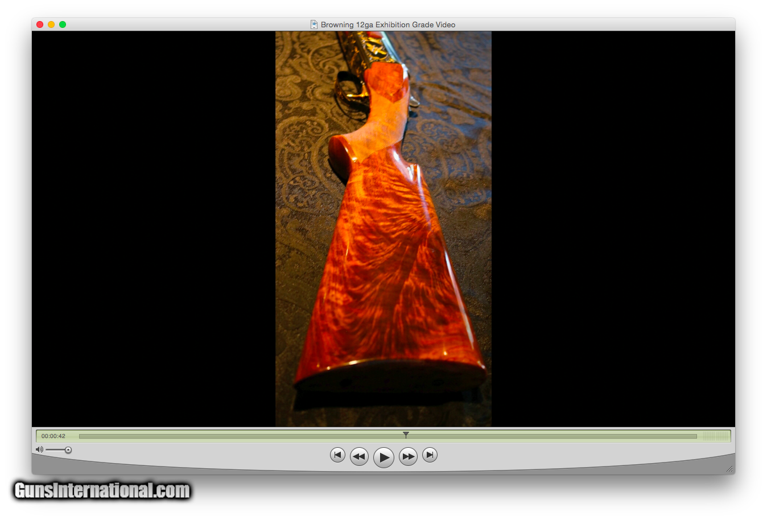Click the document icon in the title bar
This screenshot has height=520, width=767.
[x=314, y=24]
